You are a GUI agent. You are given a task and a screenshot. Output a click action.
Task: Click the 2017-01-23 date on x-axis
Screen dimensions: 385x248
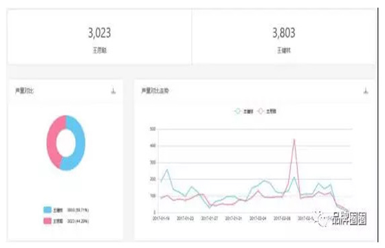click(185, 218)
